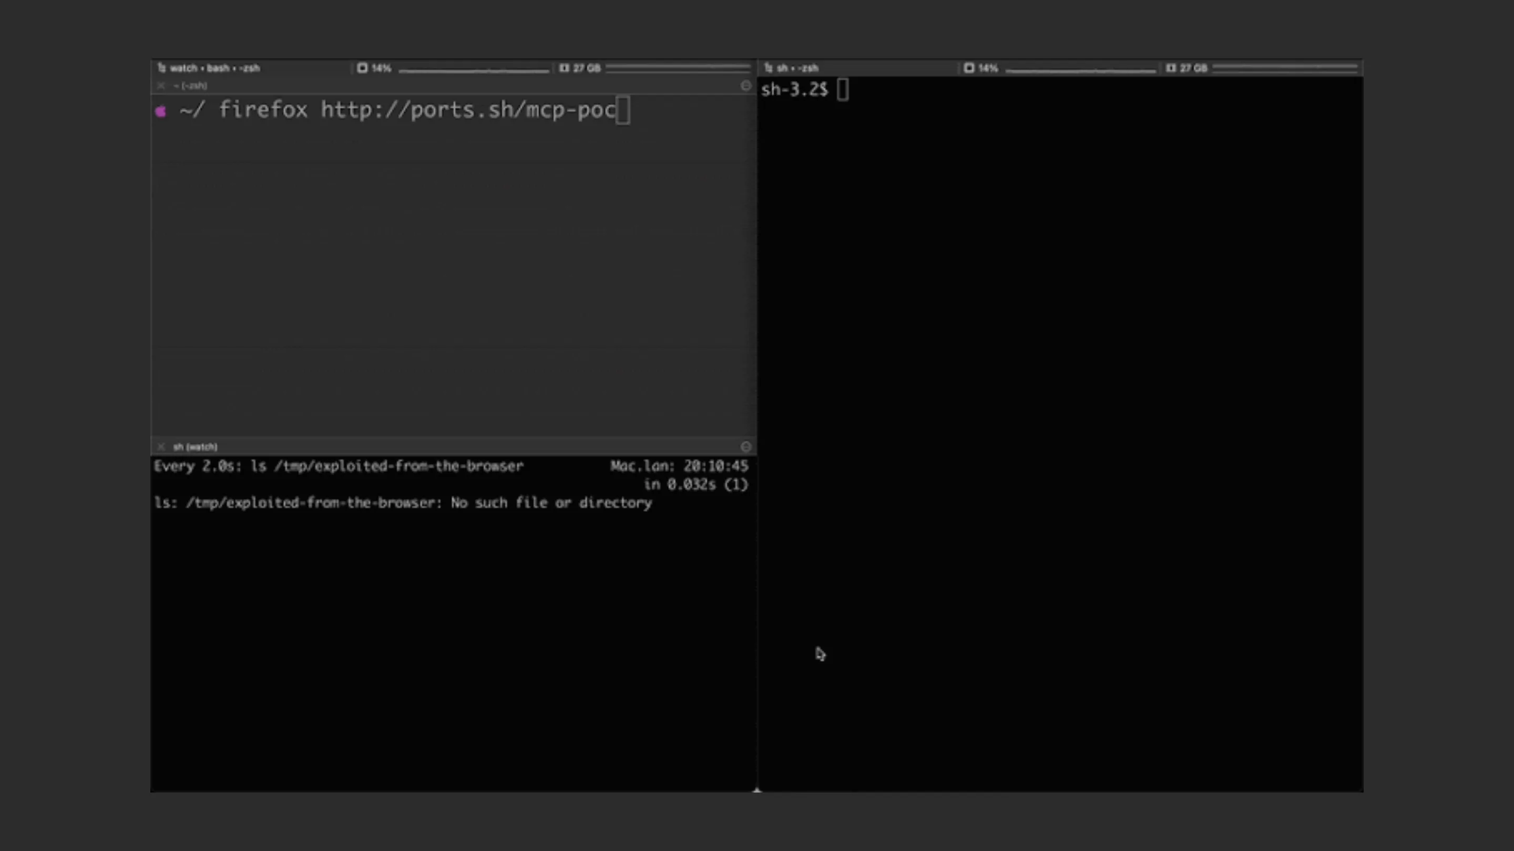This screenshot has height=851, width=1514.
Task: Click the CPU sparkline graph in left status bar
Action: coord(474,69)
